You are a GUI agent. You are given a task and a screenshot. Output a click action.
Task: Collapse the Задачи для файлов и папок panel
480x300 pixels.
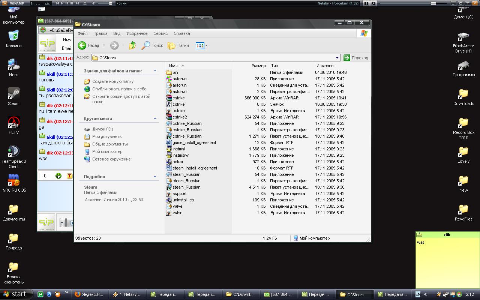coord(155,71)
